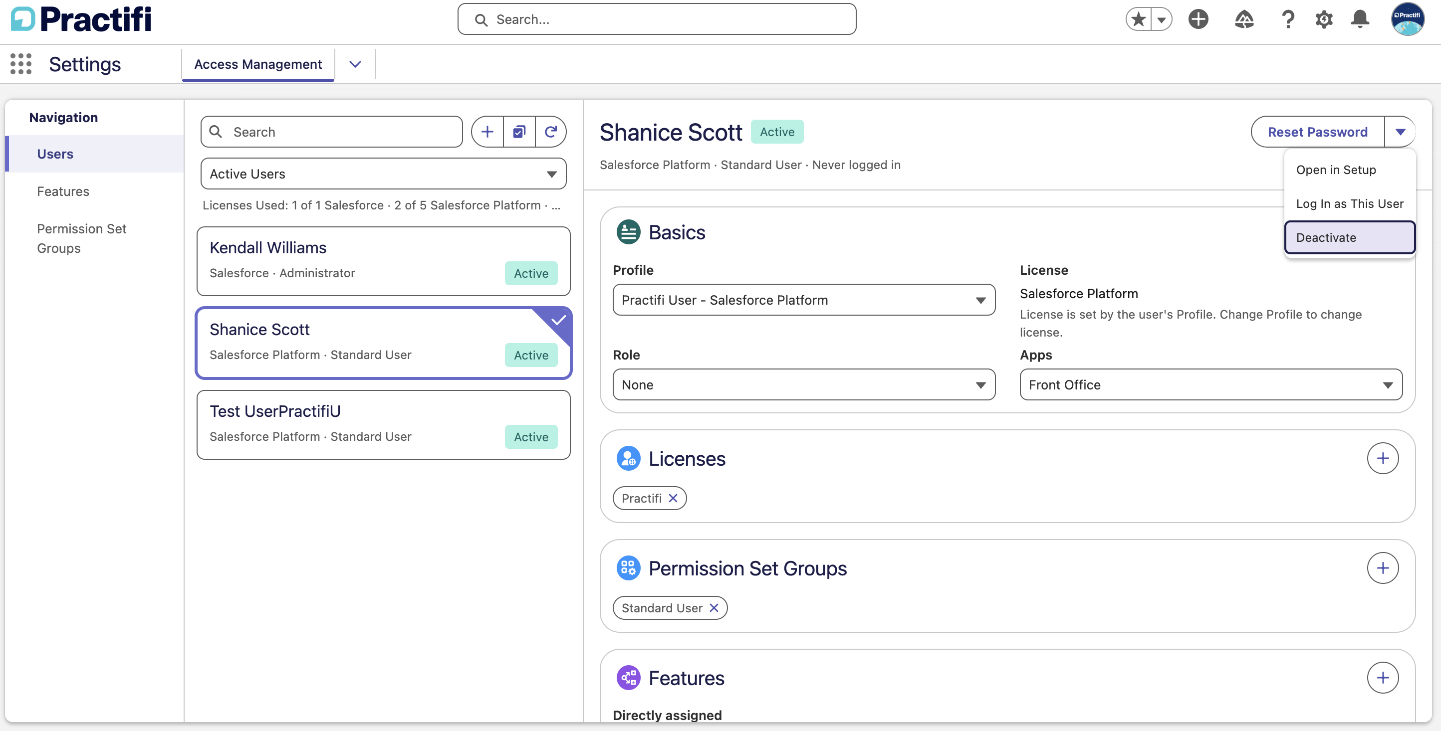Click the Never logged in subtitle text
1441x731 pixels.
tap(856, 165)
